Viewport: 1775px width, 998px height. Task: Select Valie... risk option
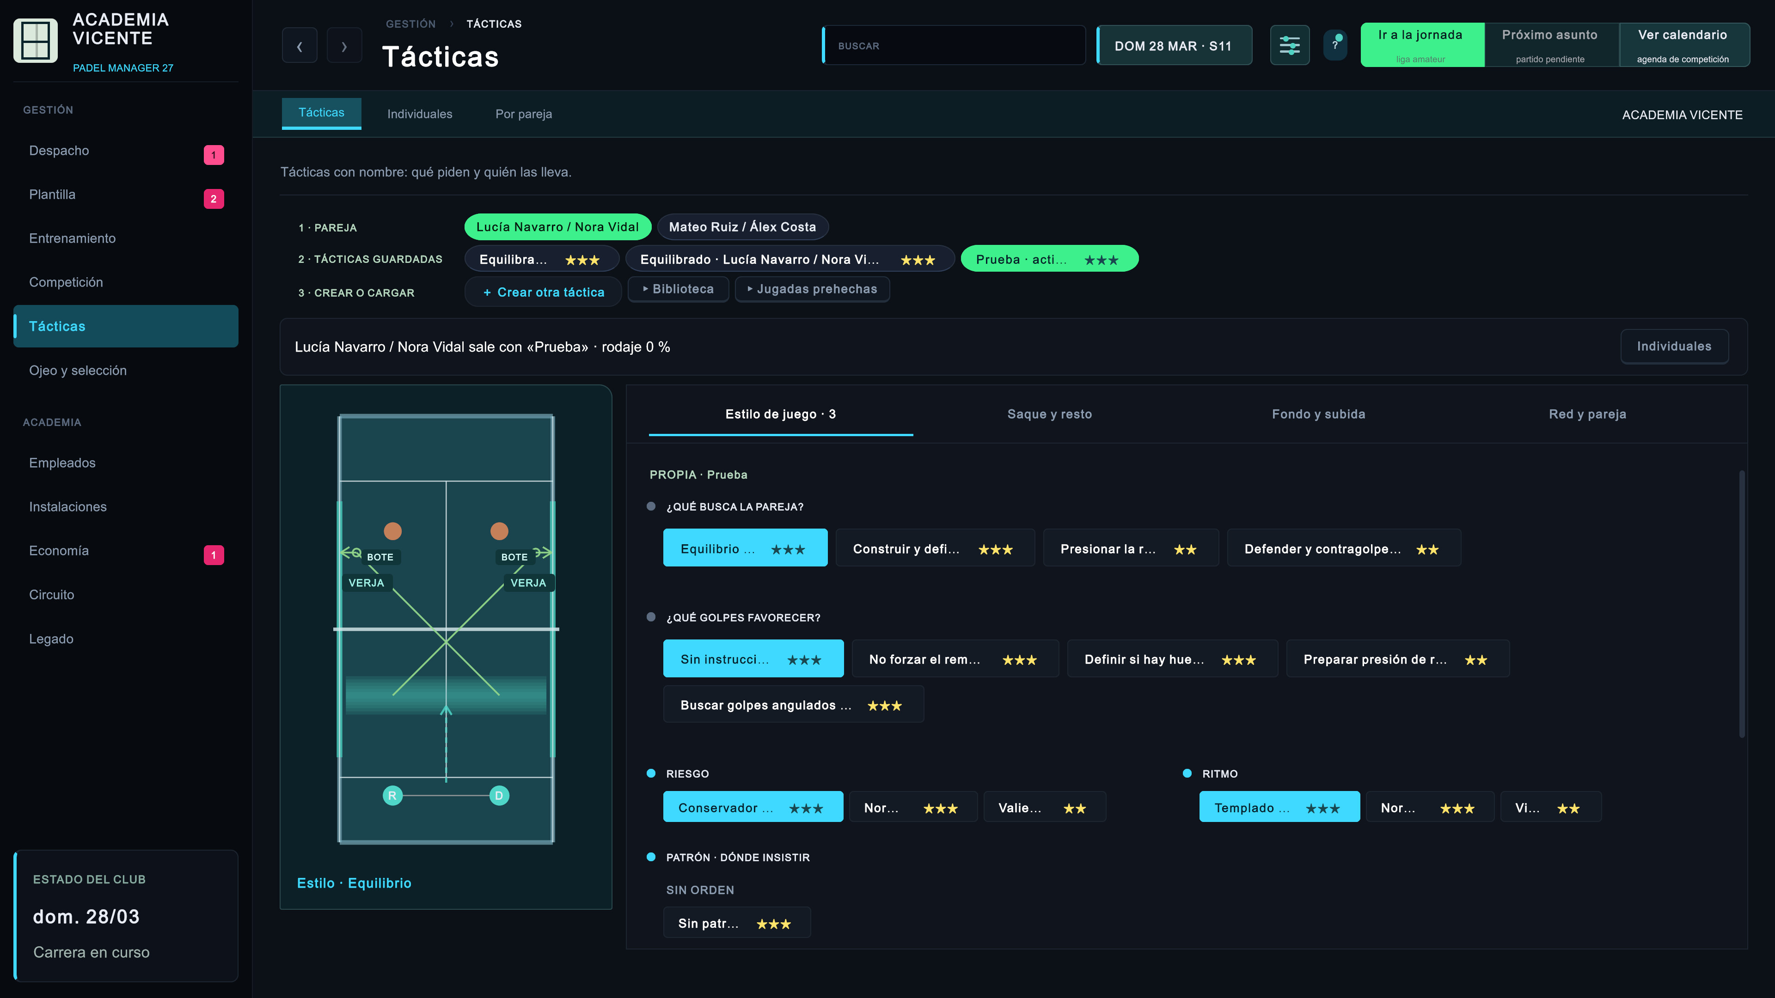1045,807
